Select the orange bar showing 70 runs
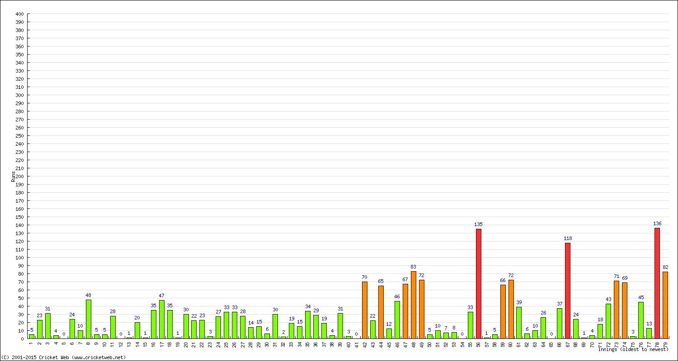The height and width of the screenshot is (361, 678). click(365, 310)
